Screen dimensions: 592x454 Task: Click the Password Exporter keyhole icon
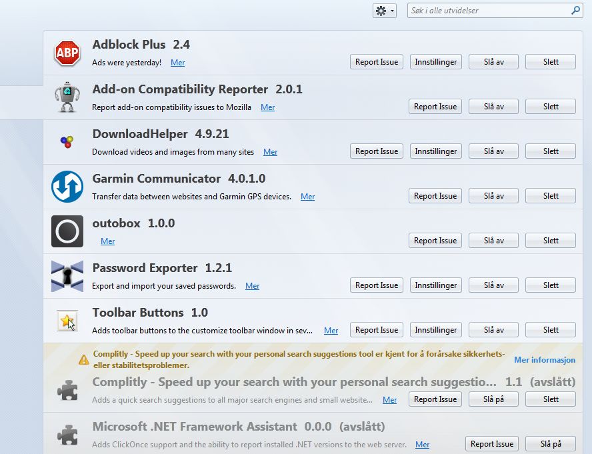coord(67,276)
